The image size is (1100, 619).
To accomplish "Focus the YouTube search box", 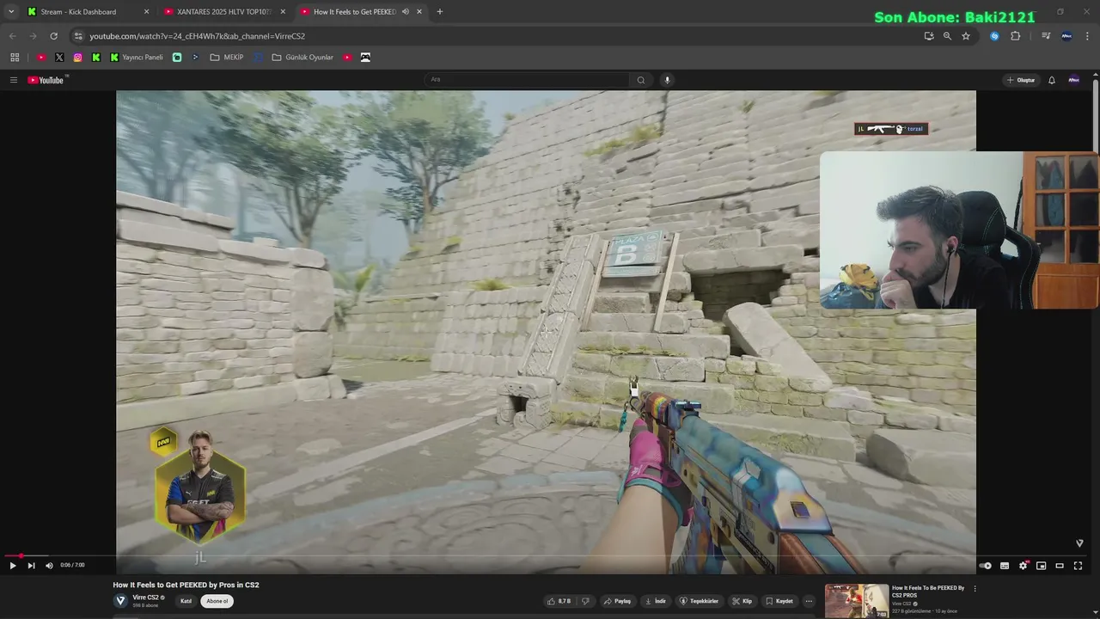I will 528,80.
